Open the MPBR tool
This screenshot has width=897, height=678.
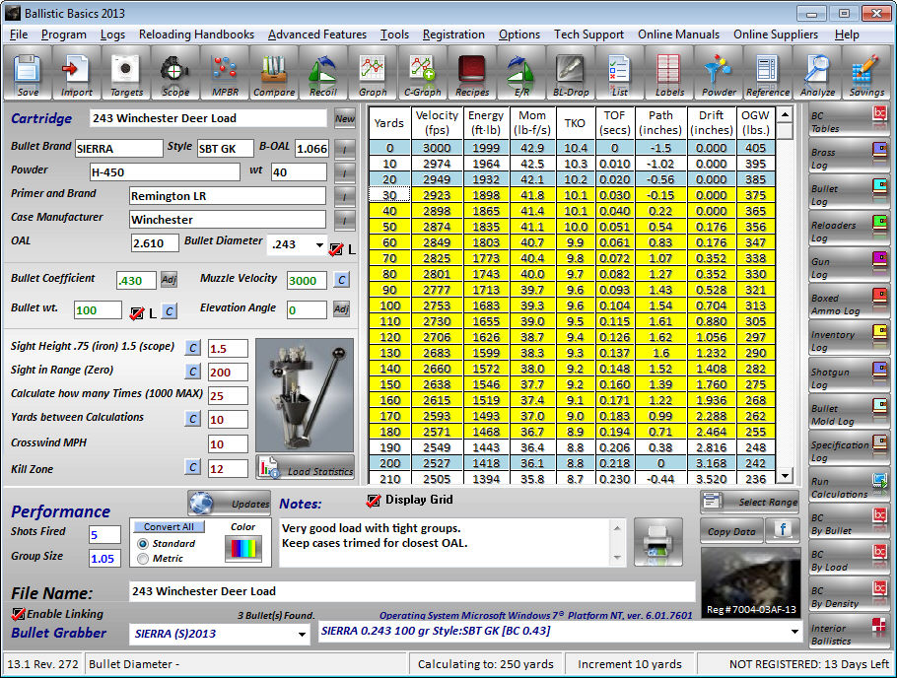pos(225,74)
